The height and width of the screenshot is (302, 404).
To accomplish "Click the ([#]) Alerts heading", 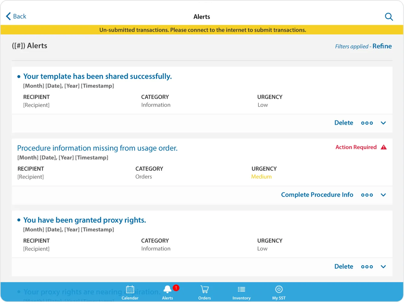I will coord(30,46).
